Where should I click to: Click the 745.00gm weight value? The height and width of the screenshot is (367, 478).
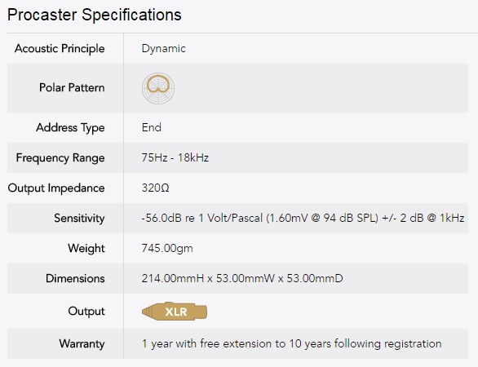click(167, 248)
